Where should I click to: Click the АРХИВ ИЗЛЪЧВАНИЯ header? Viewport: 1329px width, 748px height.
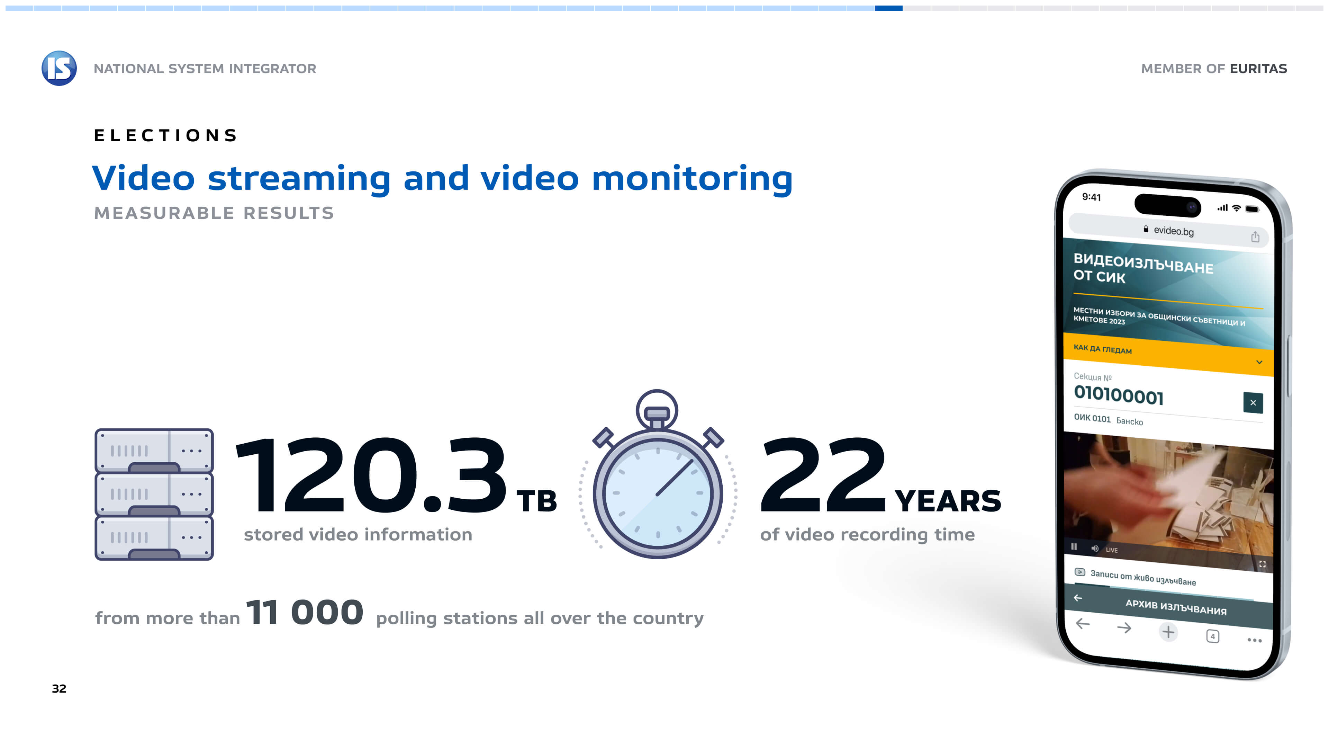pyautogui.click(x=1176, y=607)
